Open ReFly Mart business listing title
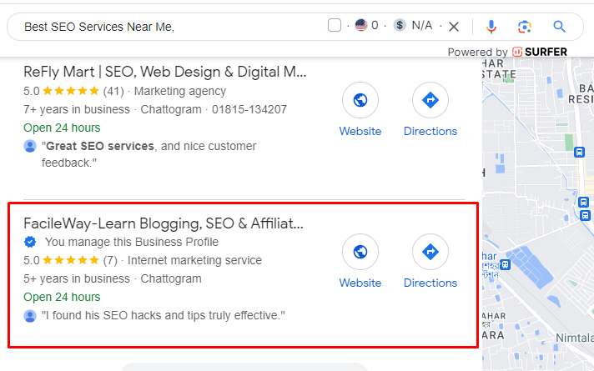 pos(165,72)
